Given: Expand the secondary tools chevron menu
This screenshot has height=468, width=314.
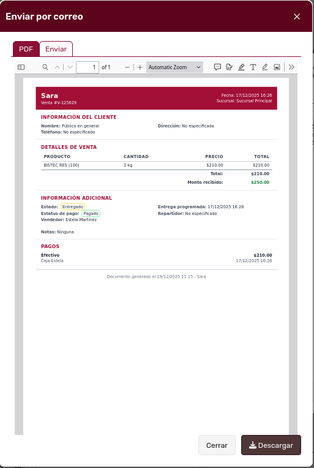Looking at the screenshot, I should pyautogui.click(x=291, y=67).
